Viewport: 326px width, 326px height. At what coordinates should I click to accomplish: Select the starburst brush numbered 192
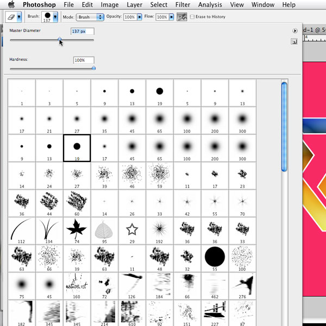159,229
